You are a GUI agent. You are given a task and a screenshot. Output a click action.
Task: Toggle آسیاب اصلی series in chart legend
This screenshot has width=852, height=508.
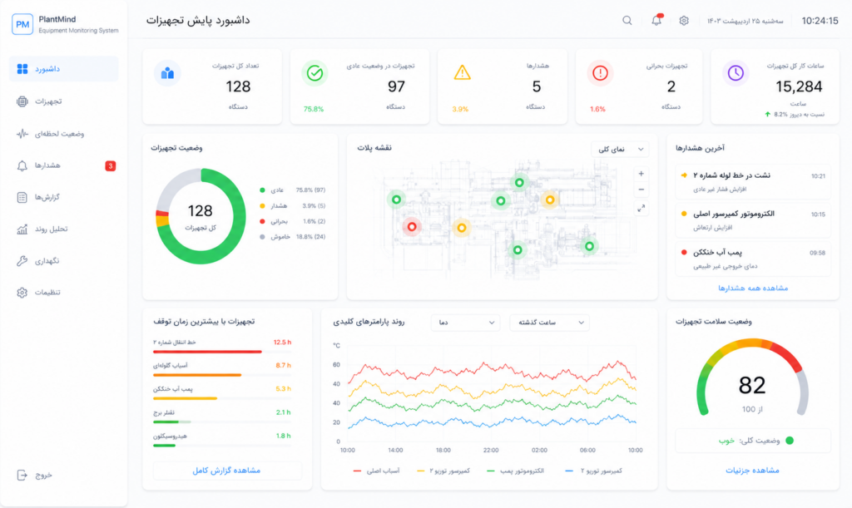click(376, 471)
